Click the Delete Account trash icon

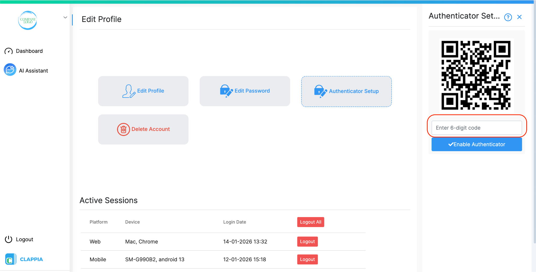click(124, 129)
